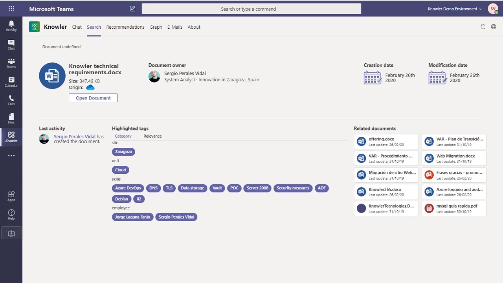Open related document VAR - Procedimiento

coord(386,158)
